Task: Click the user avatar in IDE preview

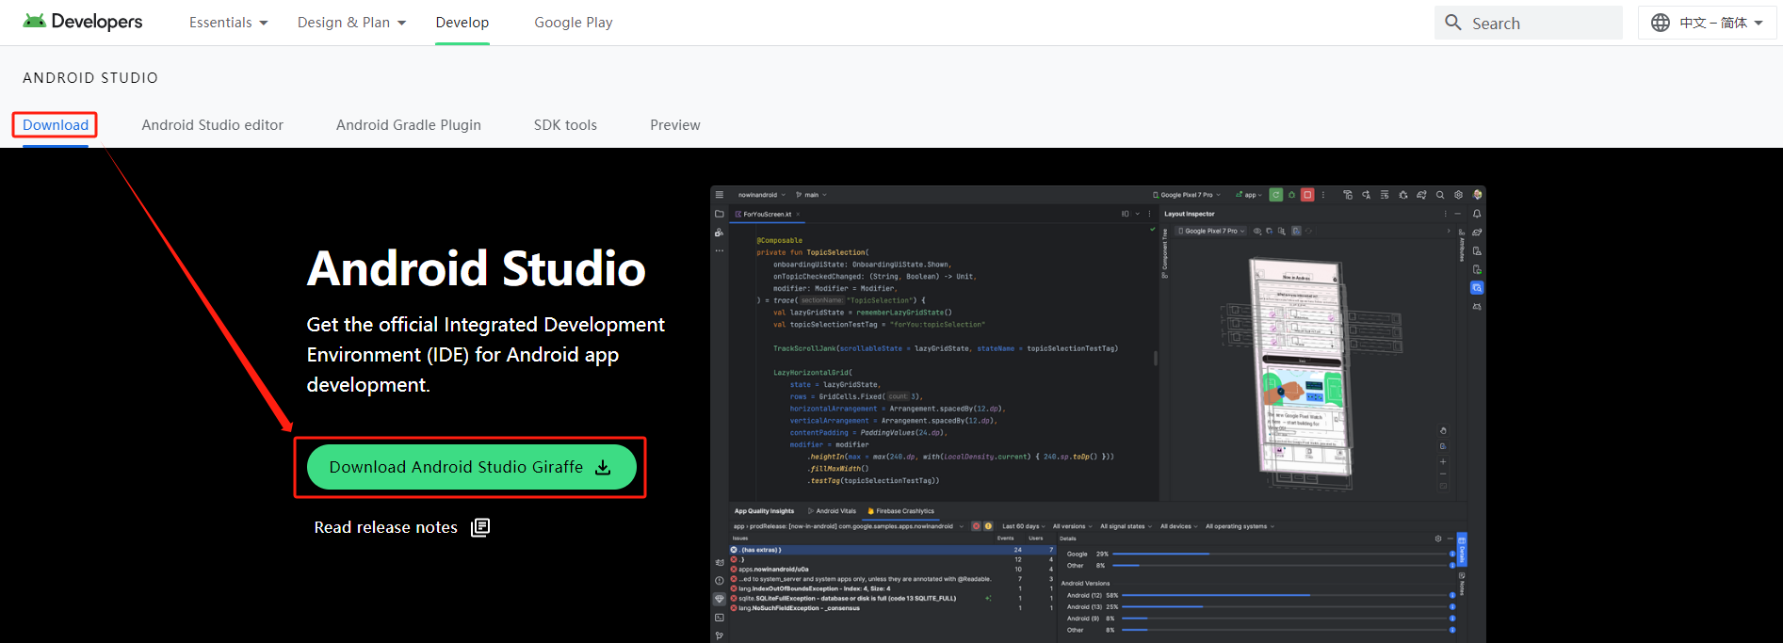Action: 1477,195
